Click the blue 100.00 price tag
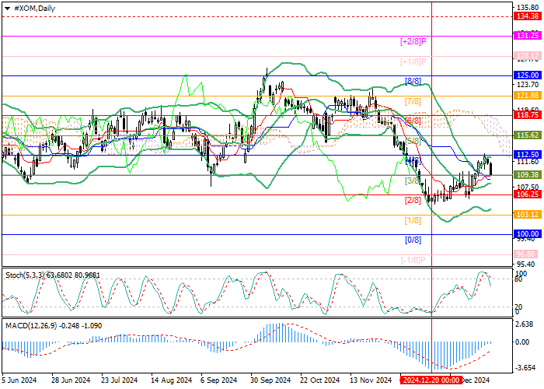This screenshot has width=544, height=389. pos(528,233)
